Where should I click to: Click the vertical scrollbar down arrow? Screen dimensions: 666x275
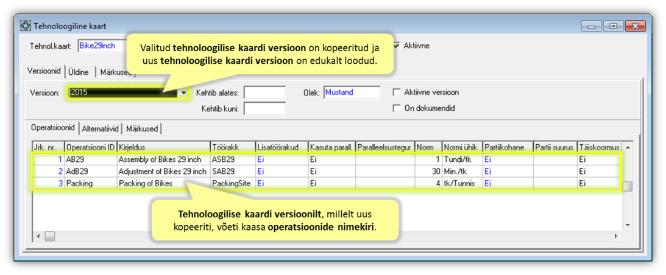click(x=628, y=225)
